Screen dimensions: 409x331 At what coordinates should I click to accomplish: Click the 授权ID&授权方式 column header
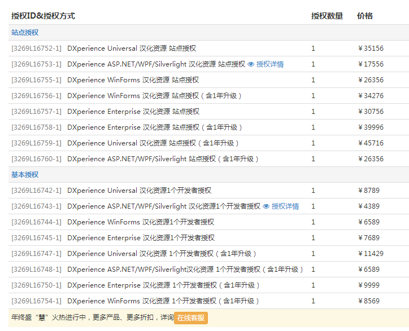coord(43,16)
